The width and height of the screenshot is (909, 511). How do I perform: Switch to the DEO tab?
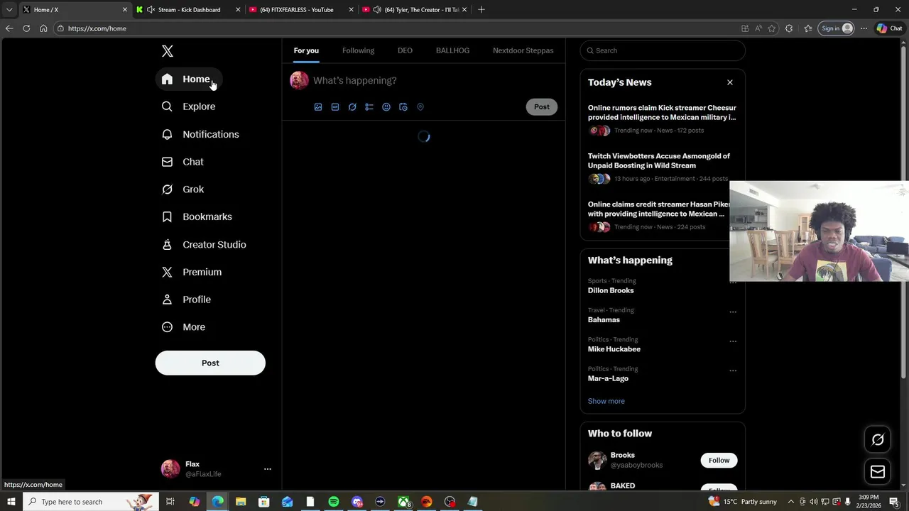405,50
